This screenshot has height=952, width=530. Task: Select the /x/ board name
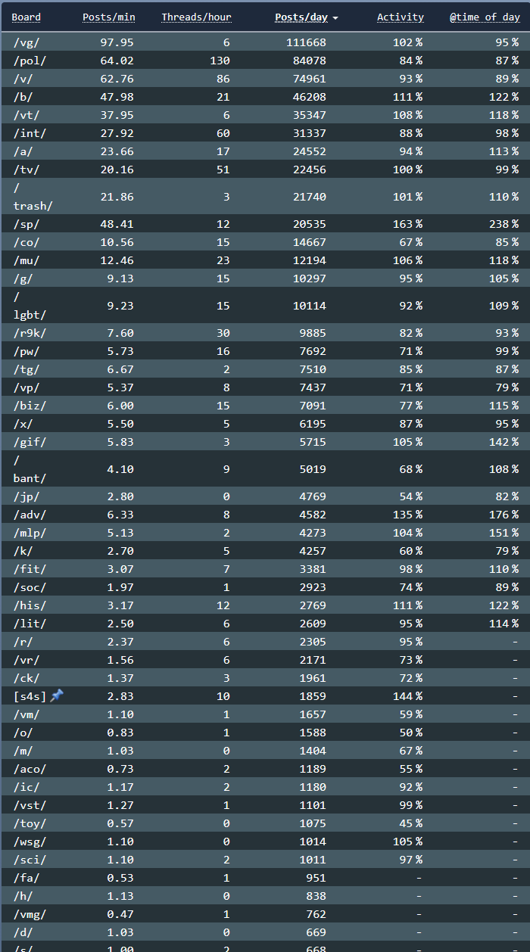coord(23,424)
